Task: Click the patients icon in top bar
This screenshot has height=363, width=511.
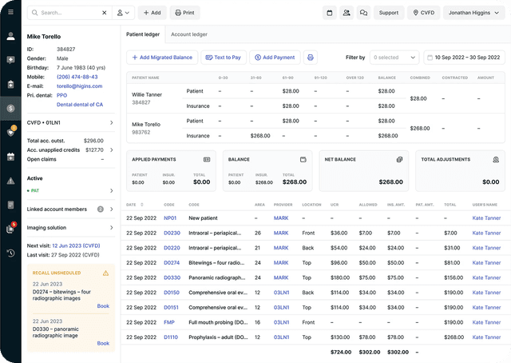Action: 347,13
